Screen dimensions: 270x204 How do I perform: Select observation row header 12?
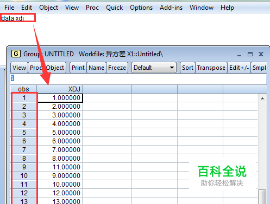click(24, 193)
